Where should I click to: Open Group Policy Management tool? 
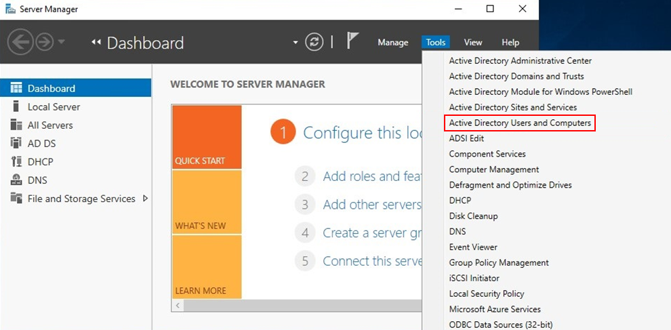click(x=499, y=263)
